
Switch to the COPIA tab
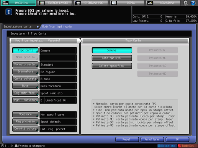tap(127, 3)
